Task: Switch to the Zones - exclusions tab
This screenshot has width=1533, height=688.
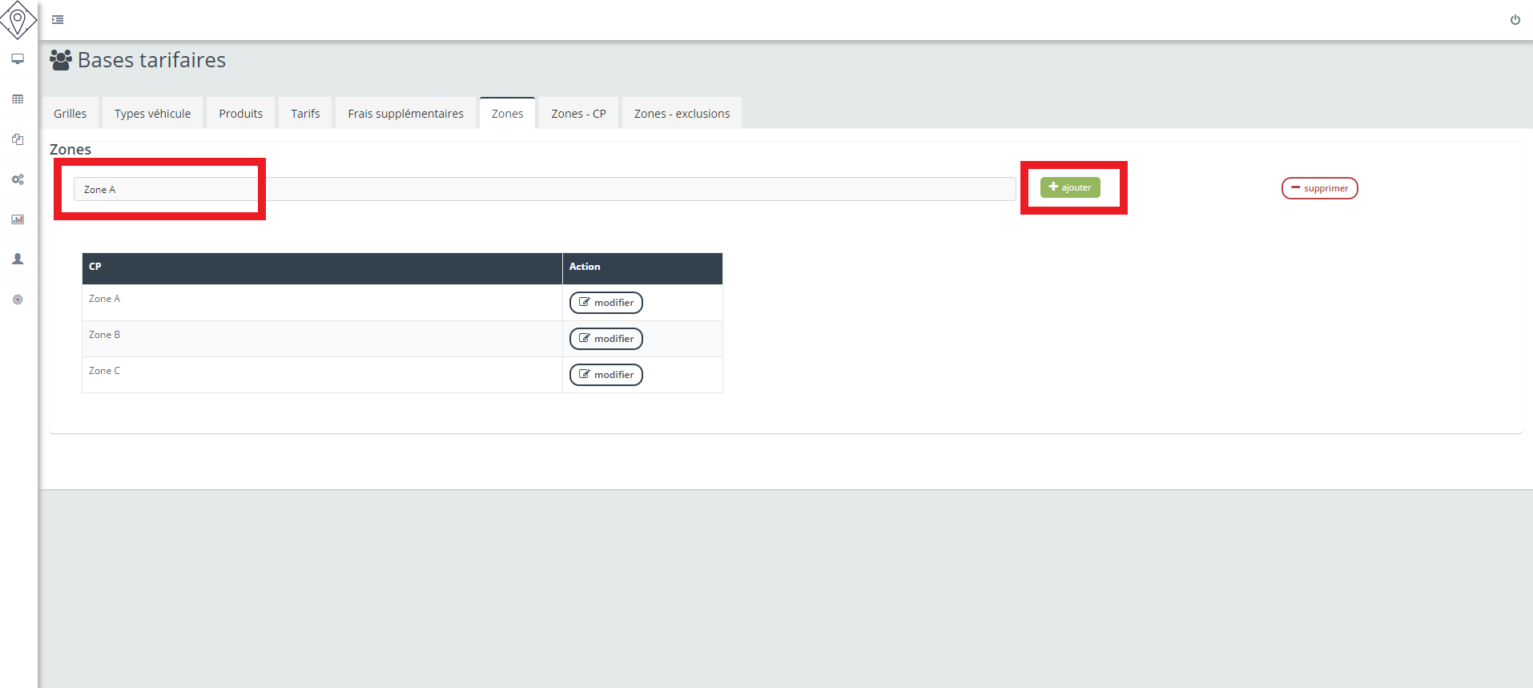Action: coord(682,114)
